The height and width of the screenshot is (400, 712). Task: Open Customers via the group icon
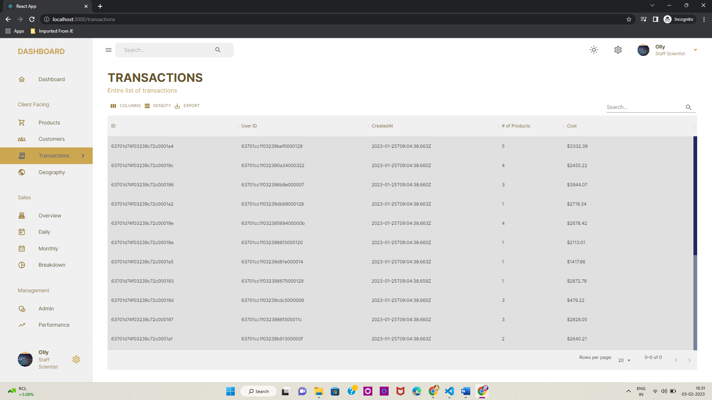click(22, 139)
